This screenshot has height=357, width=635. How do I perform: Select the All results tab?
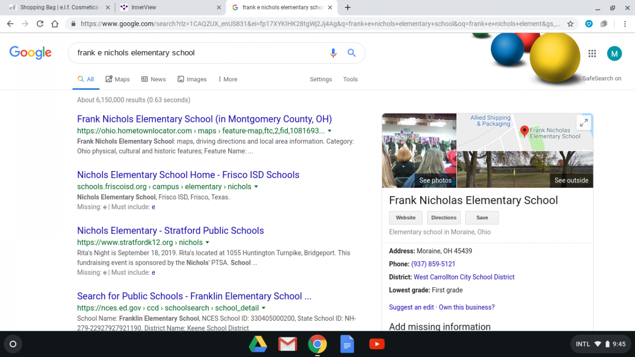pyautogui.click(x=86, y=79)
